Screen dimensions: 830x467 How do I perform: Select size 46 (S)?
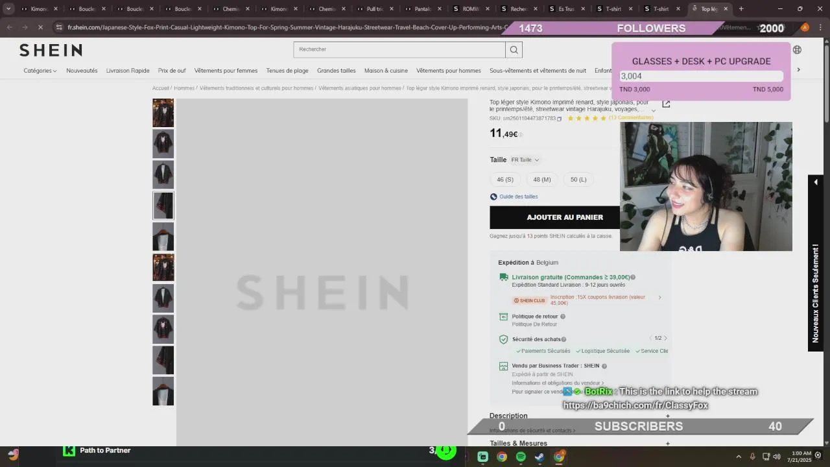505,180
